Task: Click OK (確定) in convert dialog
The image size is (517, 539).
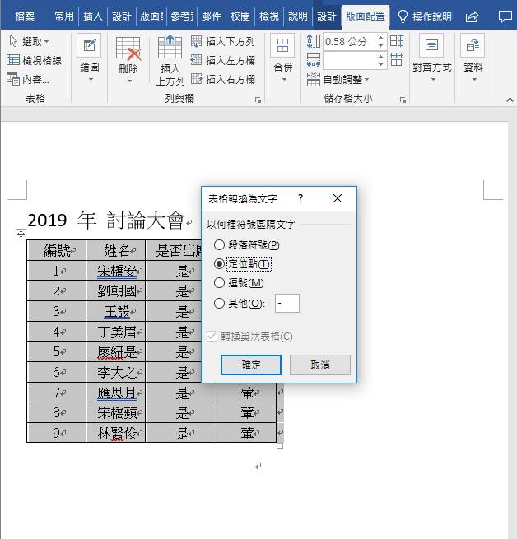Action: 251,365
